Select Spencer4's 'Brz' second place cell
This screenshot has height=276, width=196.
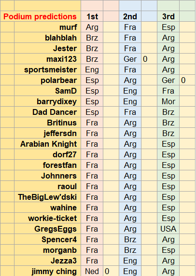pyautogui.click(x=130, y=239)
